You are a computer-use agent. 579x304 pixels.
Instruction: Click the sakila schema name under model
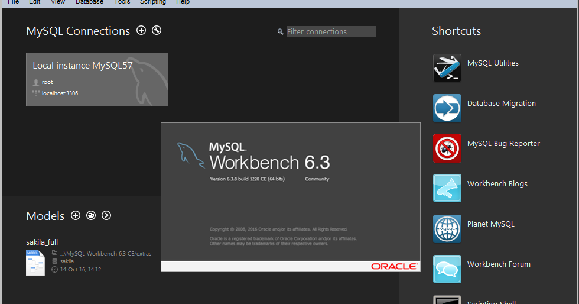click(67, 261)
